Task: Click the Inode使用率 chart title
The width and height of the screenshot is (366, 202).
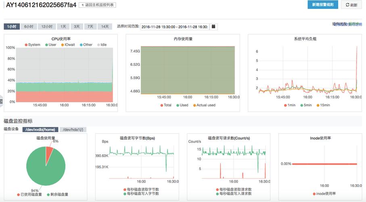Action: [320, 138]
